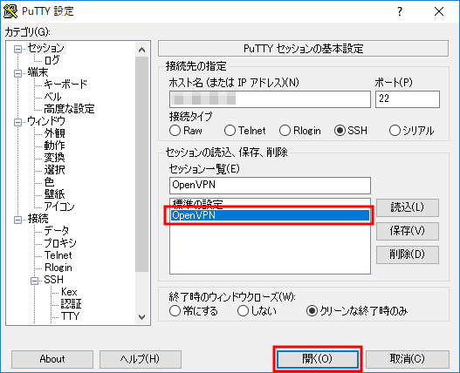The width and height of the screenshot is (460, 373).
Task: Click the 保存(V) button
Action: (x=408, y=231)
